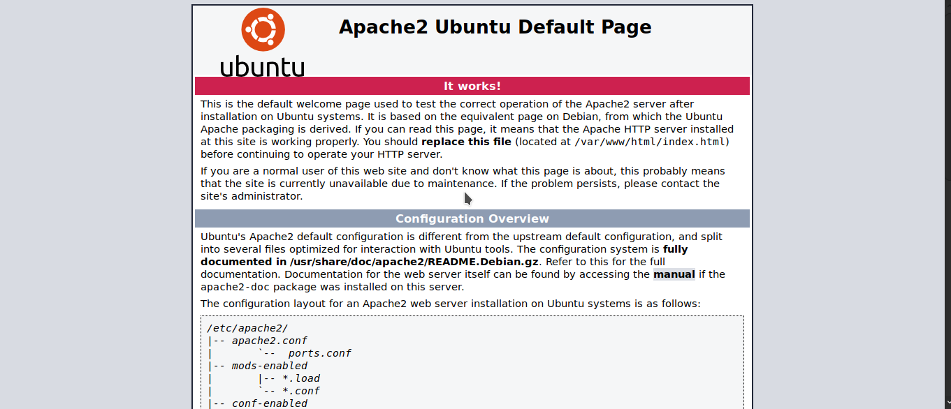Screen dimensions: 951x409
Task: Click the *.conf entry under mods-enabled
Action: pyautogui.click(x=301, y=391)
